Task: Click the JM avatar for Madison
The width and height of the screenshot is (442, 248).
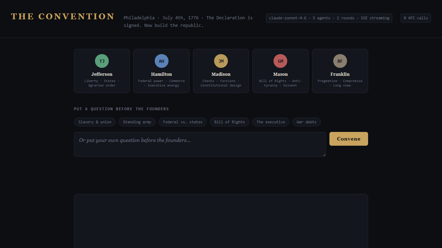Action: click(221, 61)
